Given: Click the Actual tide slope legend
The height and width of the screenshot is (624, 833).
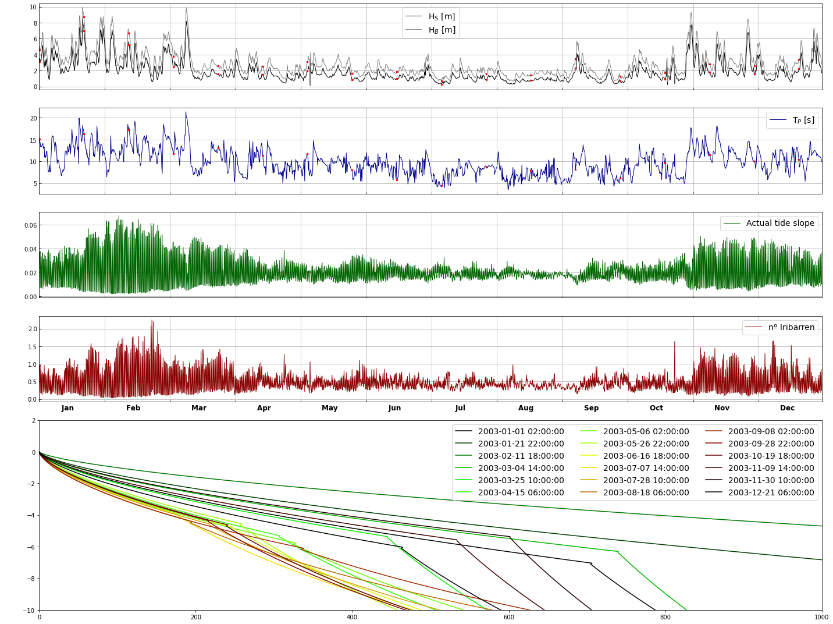Looking at the screenshot, I should pyautogui.click(x=780, y=224).
